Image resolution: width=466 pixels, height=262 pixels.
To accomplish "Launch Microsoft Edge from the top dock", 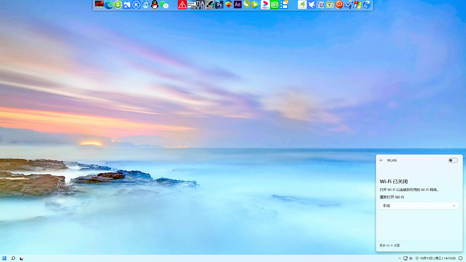I will coord(108,5).
